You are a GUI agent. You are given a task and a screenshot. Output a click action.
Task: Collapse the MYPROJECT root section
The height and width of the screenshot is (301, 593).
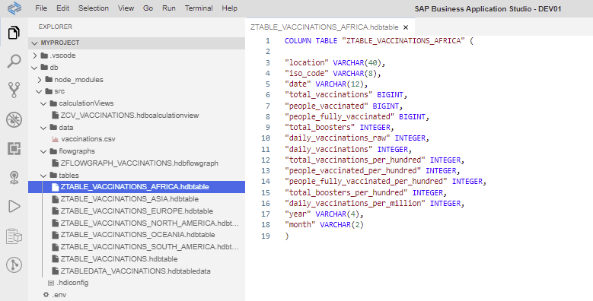(35, 43)
